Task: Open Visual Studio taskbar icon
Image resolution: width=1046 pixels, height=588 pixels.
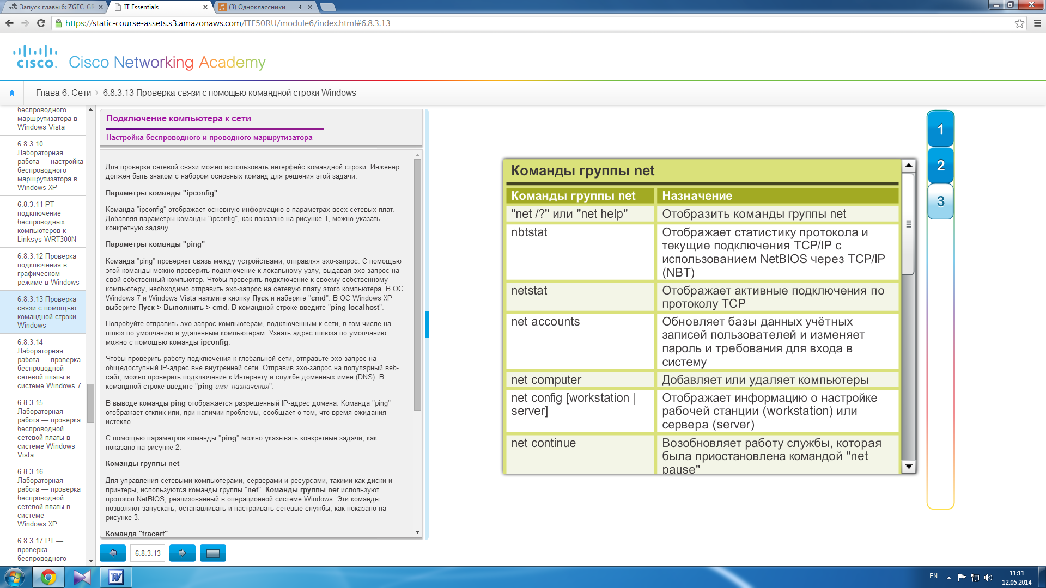Action: pos(82,577)
